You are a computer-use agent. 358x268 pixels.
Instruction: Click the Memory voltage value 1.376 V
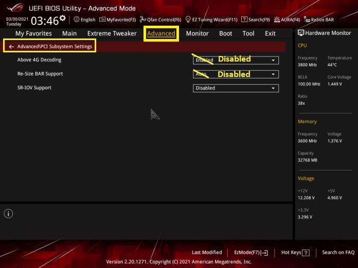pyautogui.click(x=334, y=141)
